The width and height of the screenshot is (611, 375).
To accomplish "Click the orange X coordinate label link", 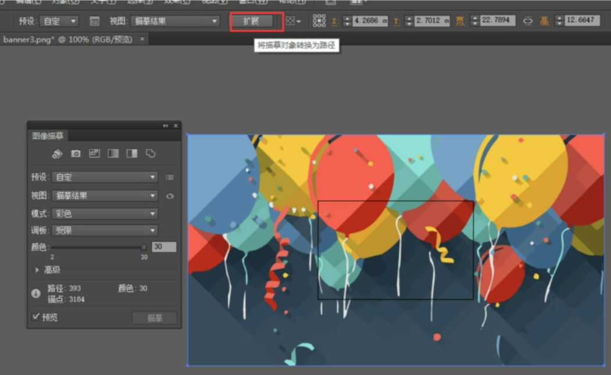I will [335, 22].
